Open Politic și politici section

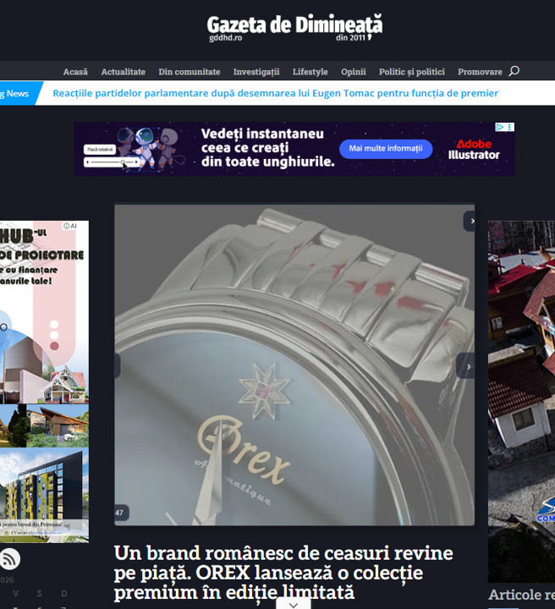412,72
